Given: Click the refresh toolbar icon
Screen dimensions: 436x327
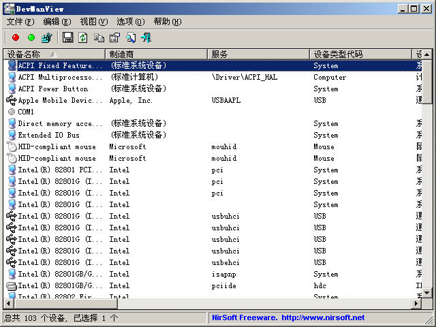Looking at the screenshot, I should [x=82, y=38].
